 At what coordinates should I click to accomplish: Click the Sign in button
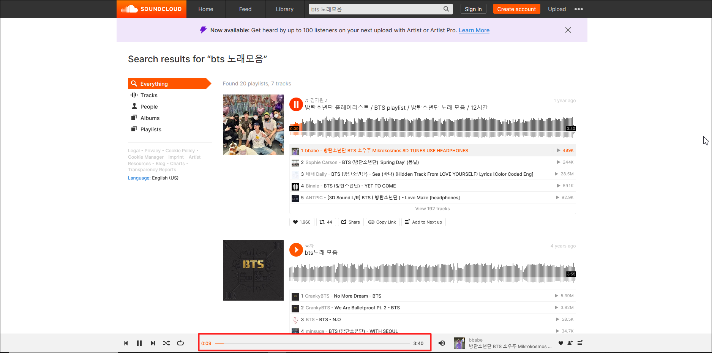[473, 9]
